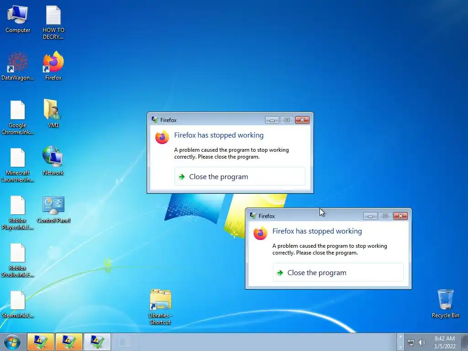
Task: Maximize the lower Firefox crash dialog
Action: pyautogui.click(x=385, y=216)
